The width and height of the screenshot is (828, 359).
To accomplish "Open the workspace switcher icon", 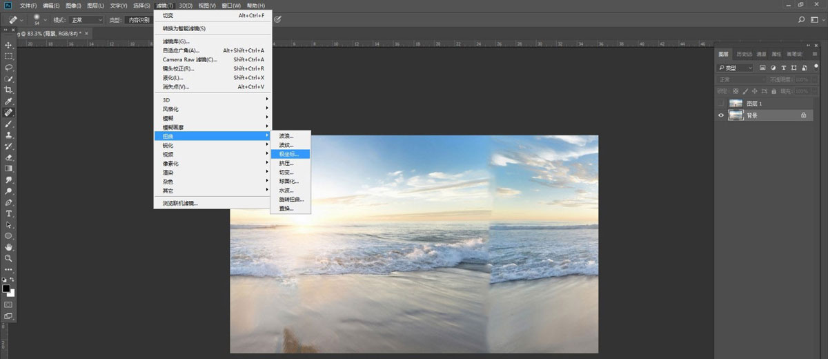I will click(814, 20).
